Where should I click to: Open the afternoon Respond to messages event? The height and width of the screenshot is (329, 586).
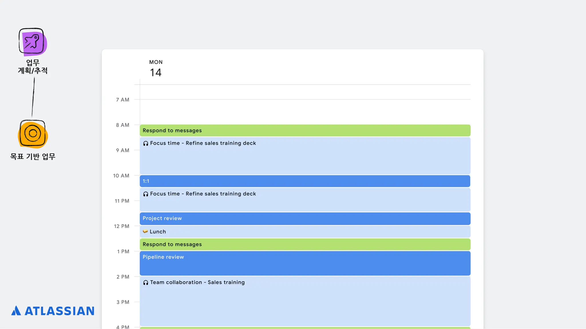click(305, 244)
